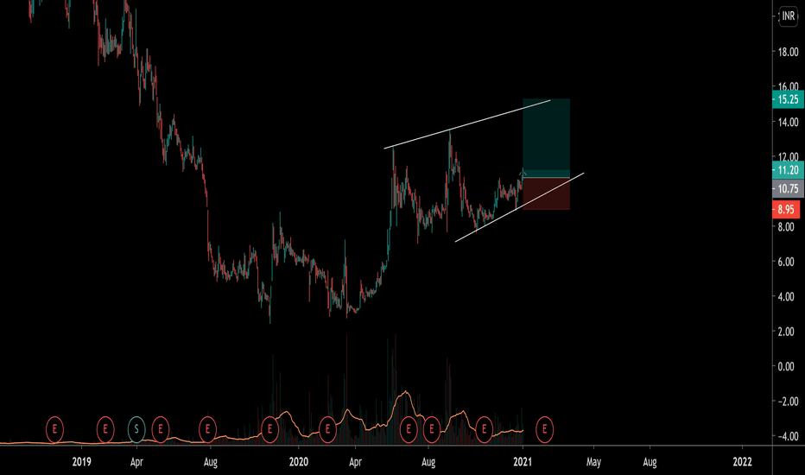Select the 8.95 red stop price label
805x475 pixels.
click(x=786, y=210)
